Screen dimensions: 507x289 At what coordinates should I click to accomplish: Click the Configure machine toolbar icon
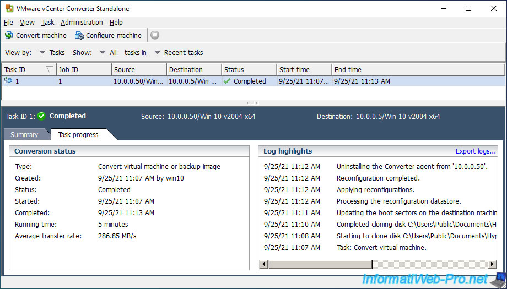coord(79,35)
